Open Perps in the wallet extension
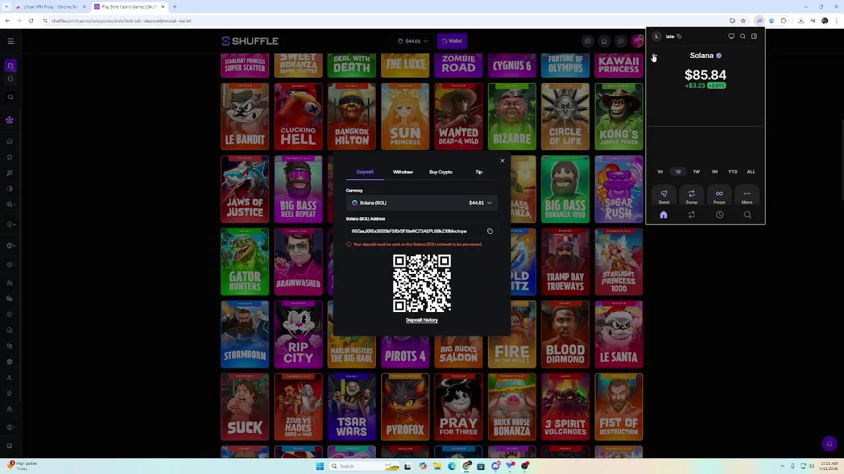 pyautogui.click(x=719, y=196)
